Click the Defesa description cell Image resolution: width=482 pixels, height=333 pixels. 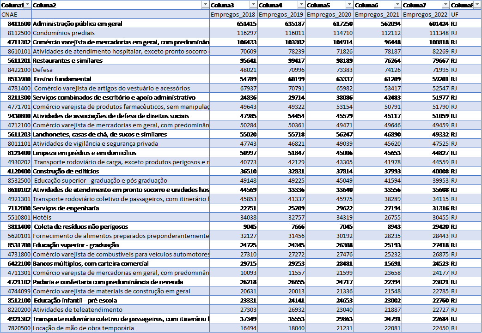pyautogui.click(x=120, y=70)
